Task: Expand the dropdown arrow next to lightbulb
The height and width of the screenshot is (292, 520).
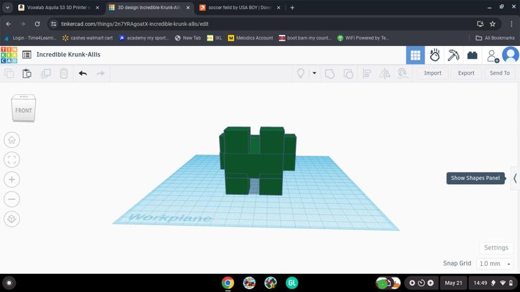Action: click(314, 73)
